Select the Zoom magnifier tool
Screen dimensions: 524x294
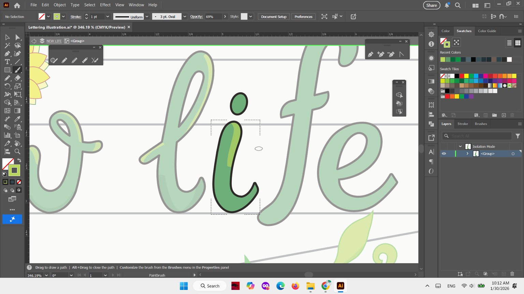point(17,151)
